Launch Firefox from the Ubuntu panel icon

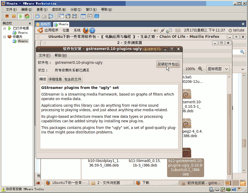(x=86, y=30)
